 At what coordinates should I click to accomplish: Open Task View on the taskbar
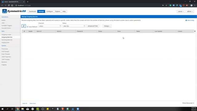[12, 109]
